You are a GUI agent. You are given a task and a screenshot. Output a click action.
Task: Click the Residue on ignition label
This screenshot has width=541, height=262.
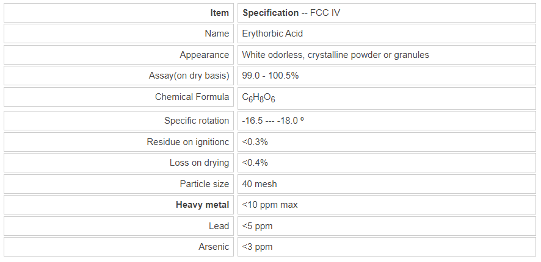(188, 142)
